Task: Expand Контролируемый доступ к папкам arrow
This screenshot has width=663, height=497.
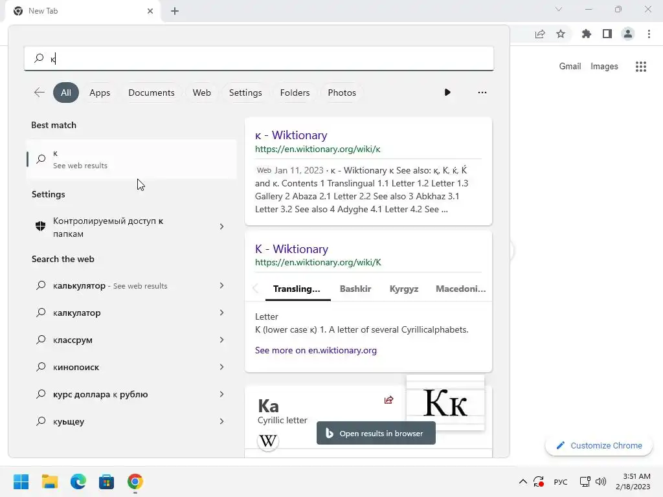Action: click(221, 227)
